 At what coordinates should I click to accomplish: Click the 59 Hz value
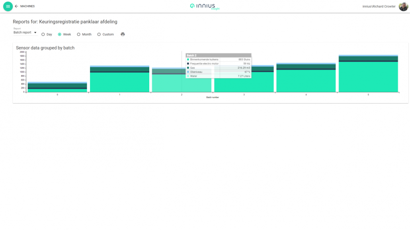click(x=246, y=64)
